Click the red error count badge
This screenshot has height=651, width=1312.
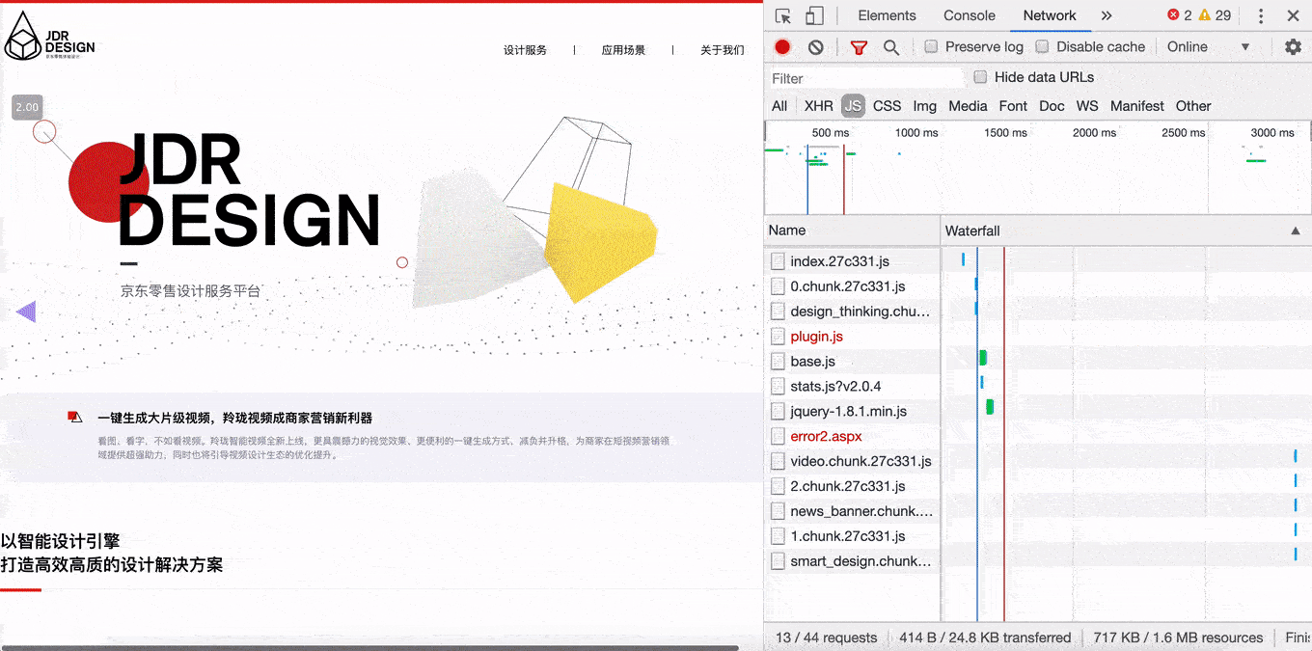[1179, 15]
